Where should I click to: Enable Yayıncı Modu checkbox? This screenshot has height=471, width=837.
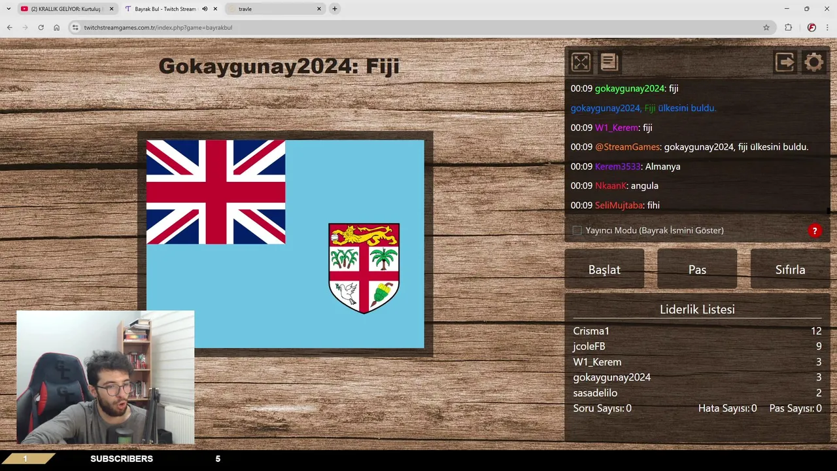coord(577,230)
